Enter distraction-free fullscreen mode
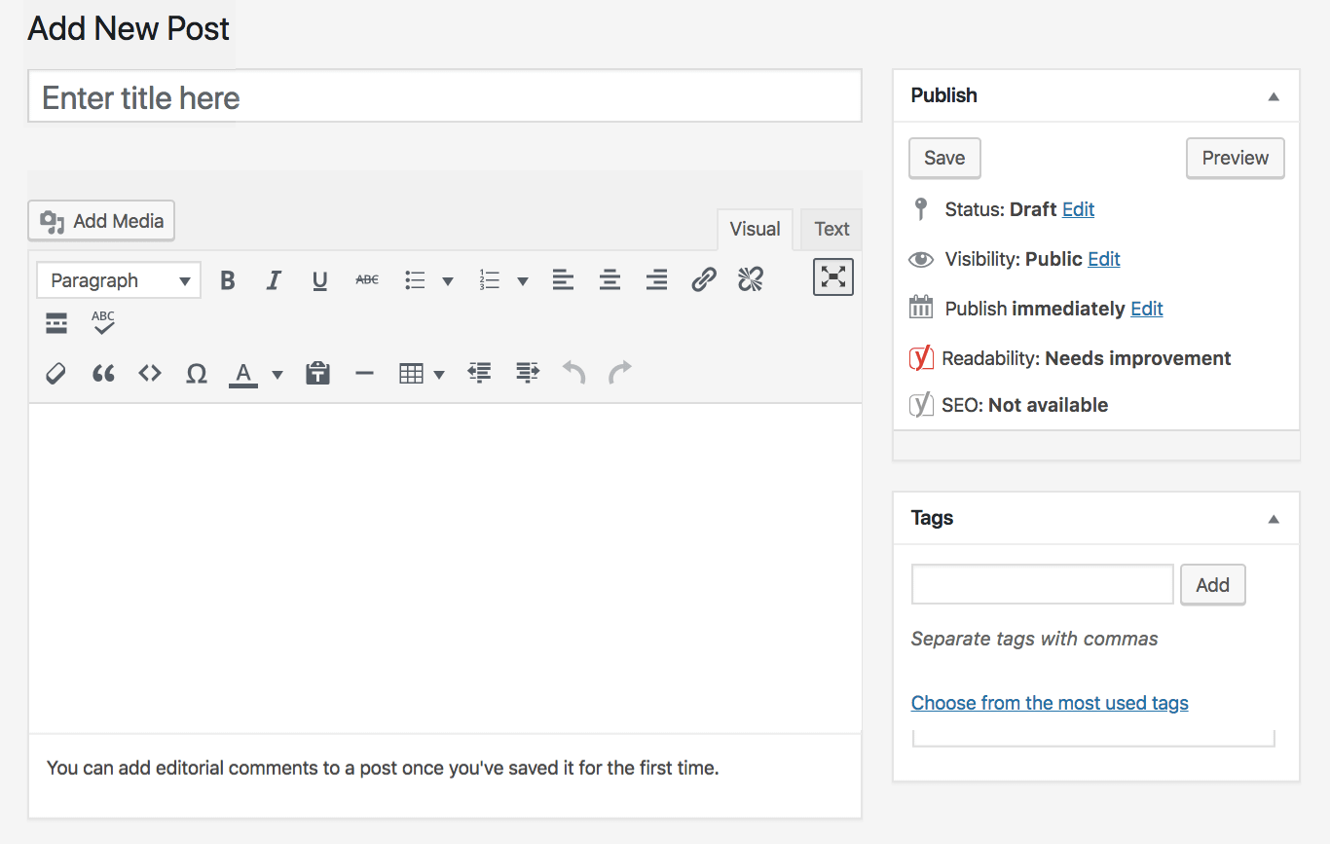This screenshot has width=1330, height=844. 833,276
